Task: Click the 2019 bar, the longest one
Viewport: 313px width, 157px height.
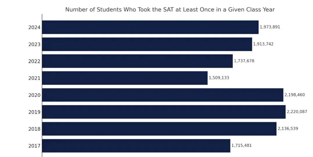Action: tap(164, 112)
